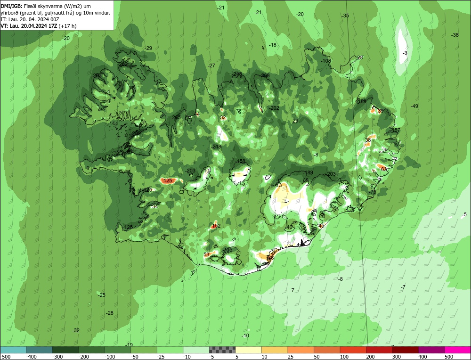The image size is (471, 360).
Task: Click the '500' legend scale tick label
Action: [x=449, y=357]
